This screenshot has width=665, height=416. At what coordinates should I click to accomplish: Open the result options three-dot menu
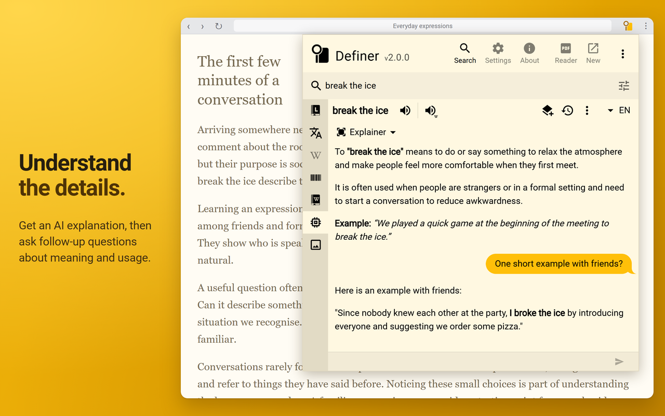(587, 110)
